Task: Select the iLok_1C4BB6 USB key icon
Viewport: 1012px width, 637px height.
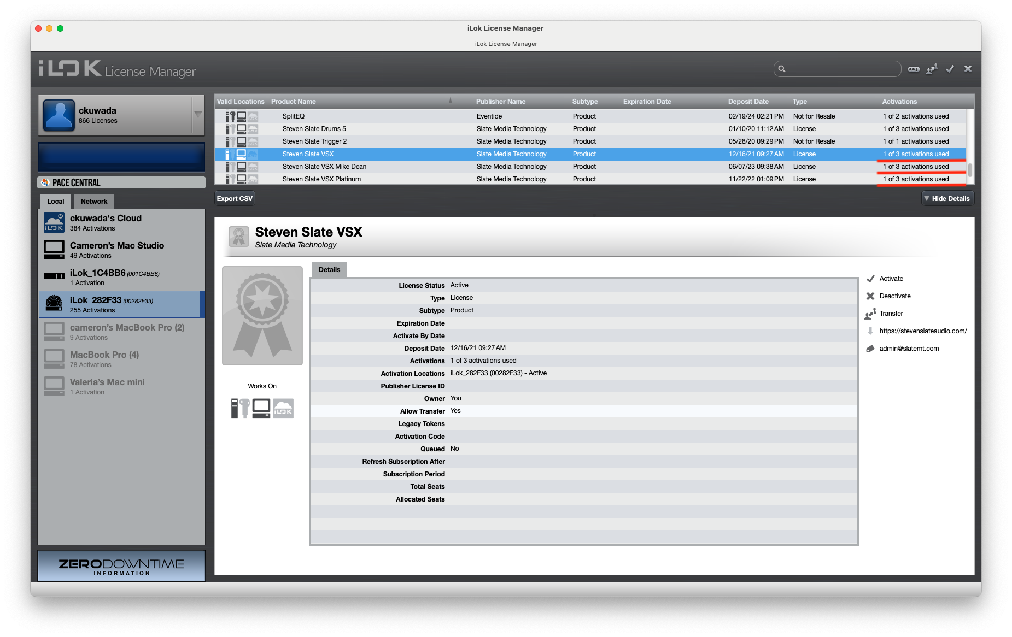Action: pos(54,276)
